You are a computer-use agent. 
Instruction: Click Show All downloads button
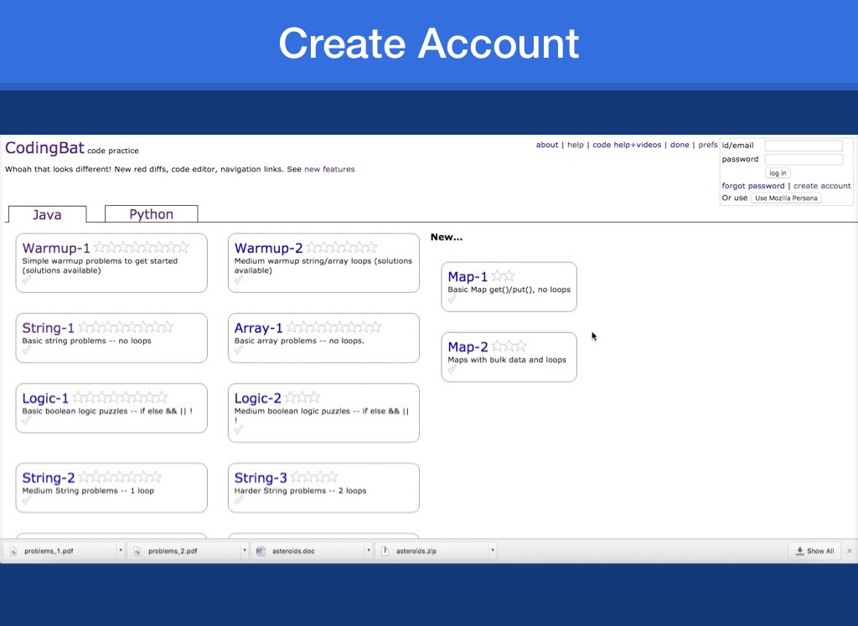(x=814, y=552)
